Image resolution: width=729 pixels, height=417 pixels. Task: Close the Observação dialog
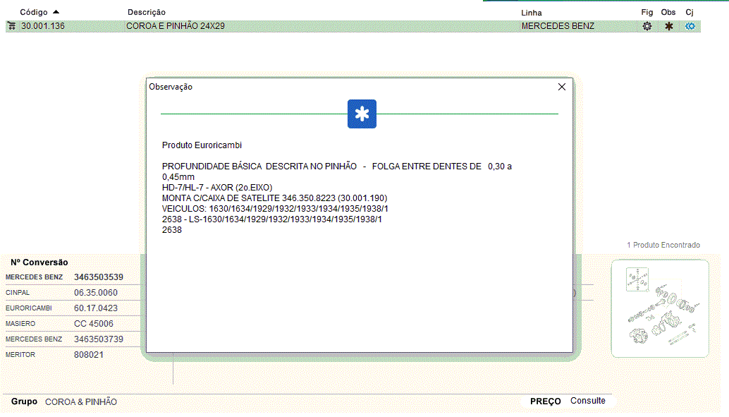click(562, 87)
